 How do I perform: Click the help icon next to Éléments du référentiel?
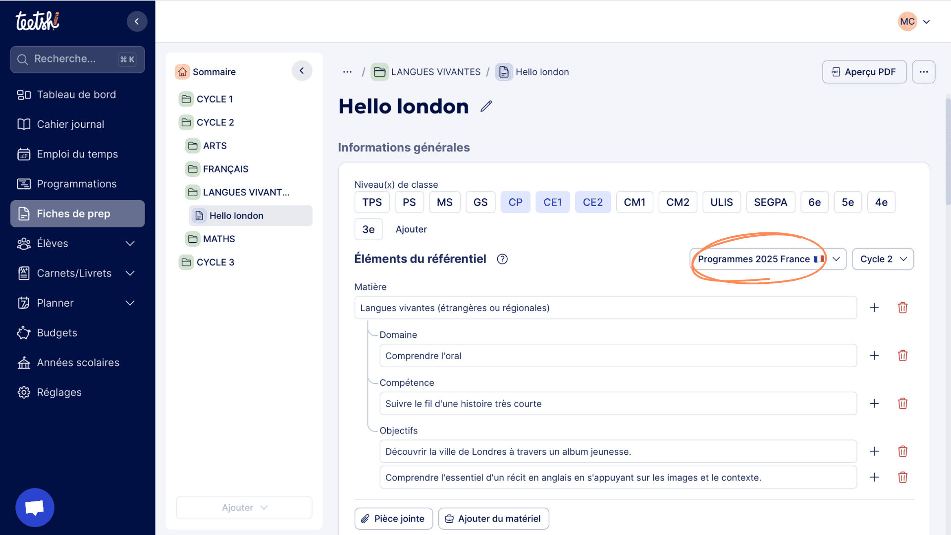tap(502, 259)
